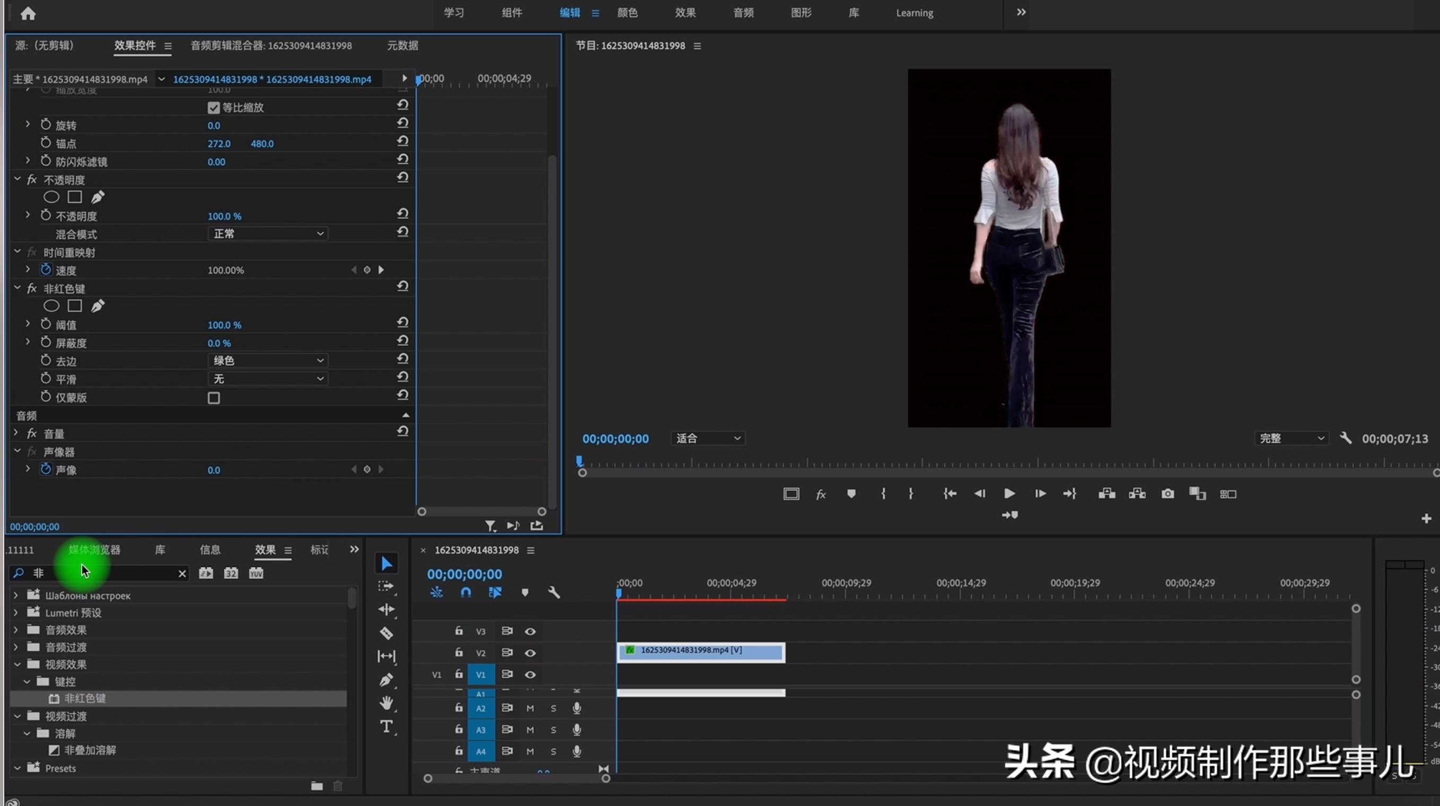Screen dimensions: 1440x806
Task: Open the Timeline display settings wrench
Action: [x=554, y=592]
